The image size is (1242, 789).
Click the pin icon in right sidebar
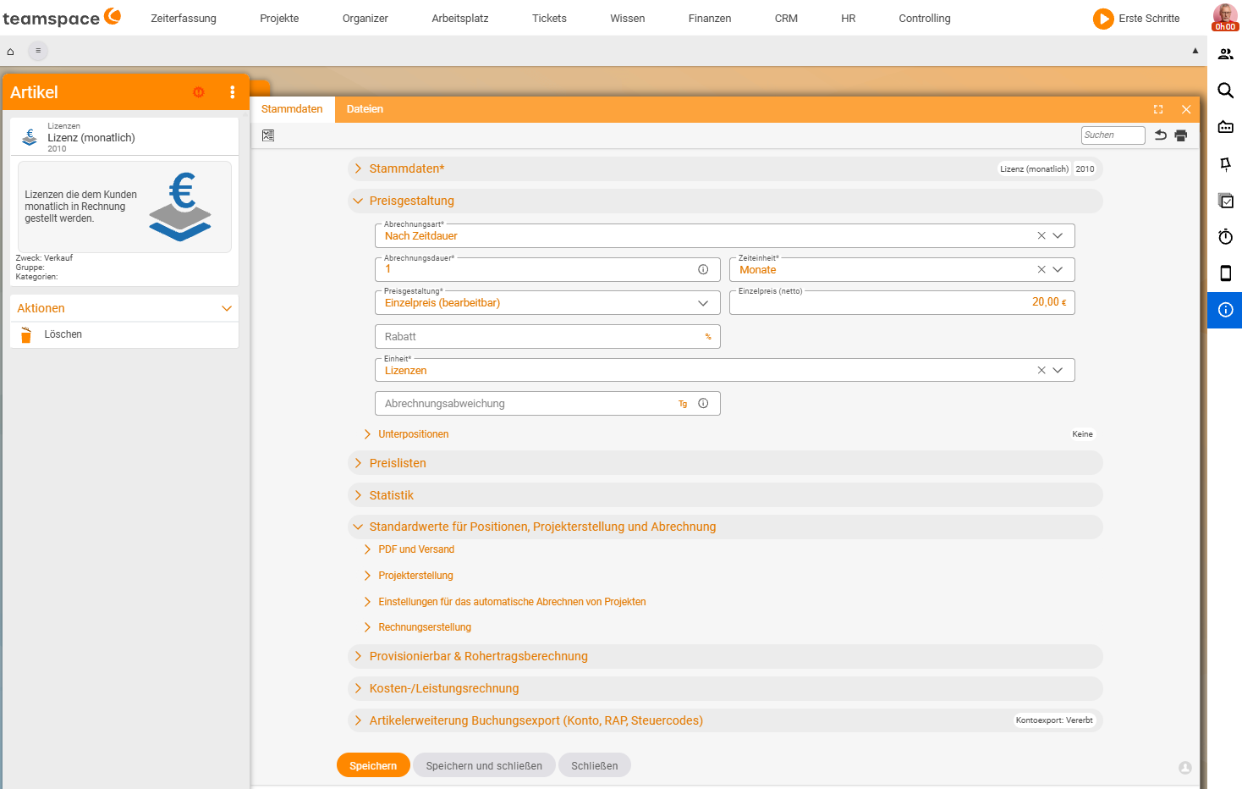click(1225, 163)
